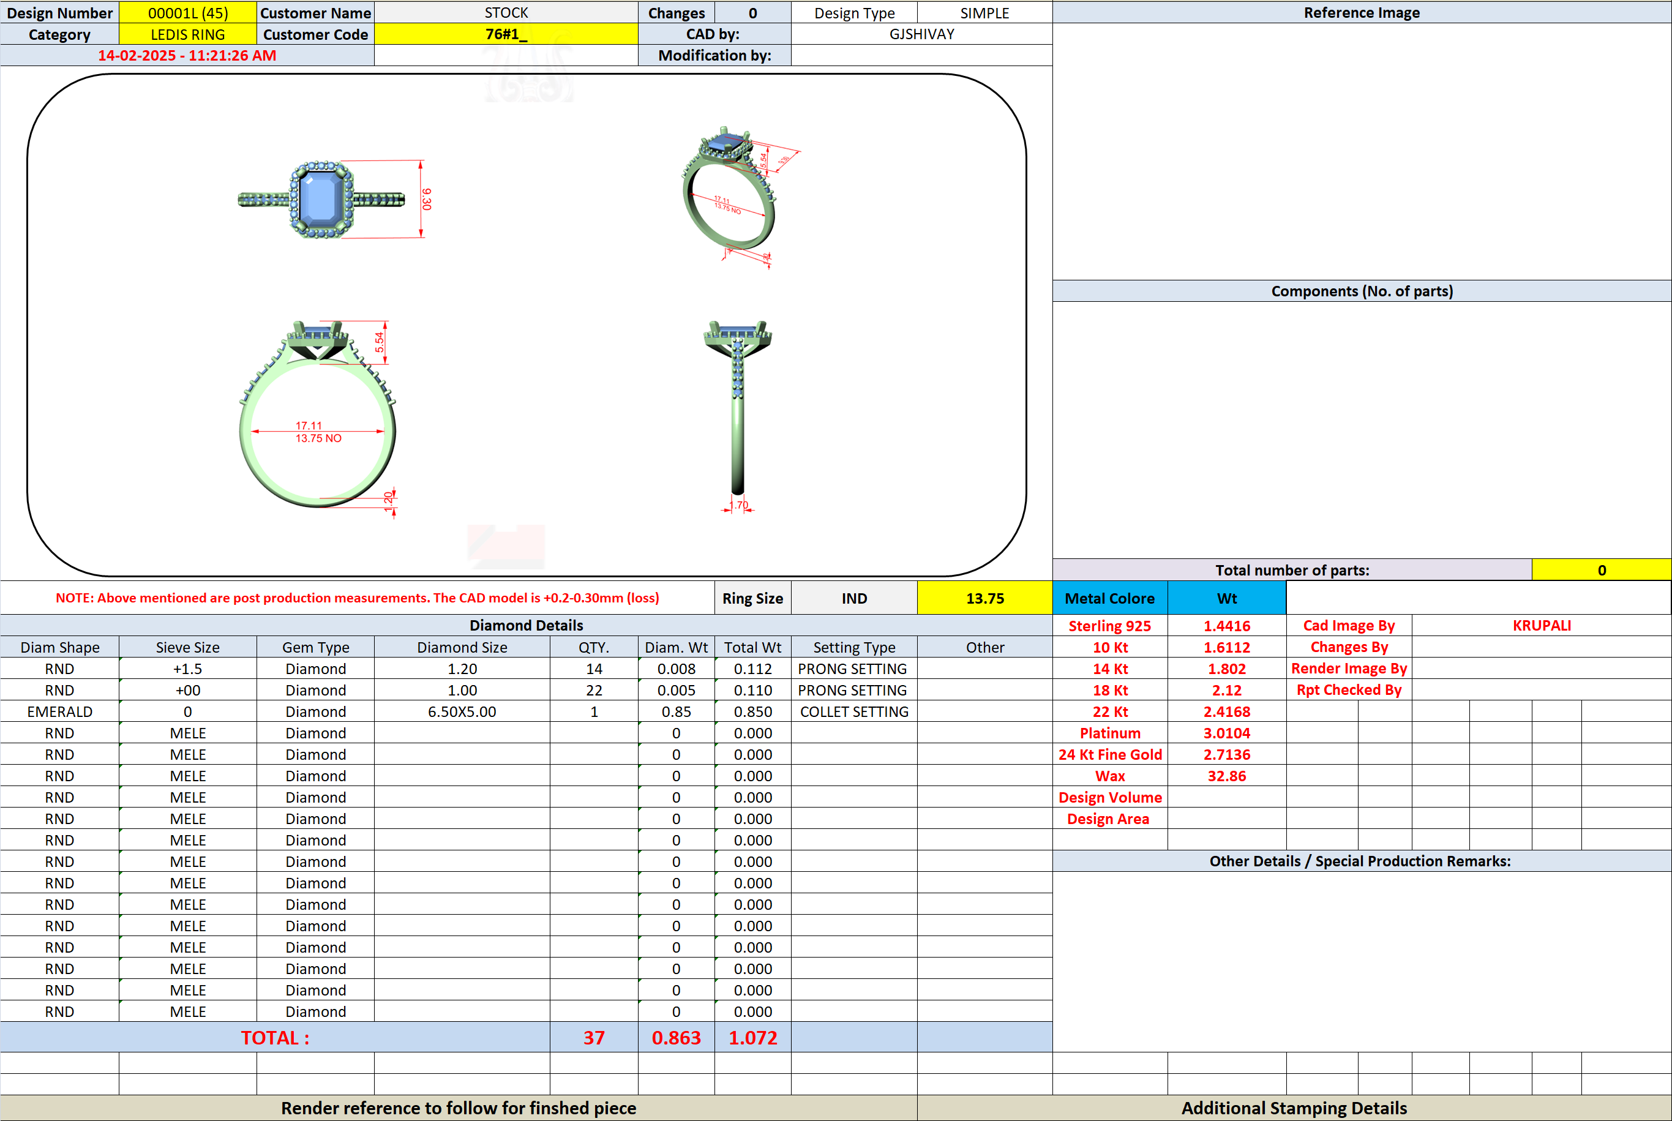The height and width of the screenshot is (1121, 1672).
Task: Click the red post production measurements NOTE
Action: (x=358, y=598)
